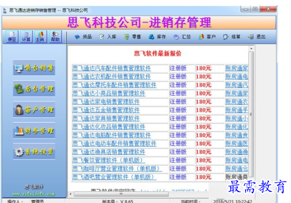This screenshot has height=203, width=291.
Task: Click the bar chart icon on 财务管理
Action: pos(19,131)
